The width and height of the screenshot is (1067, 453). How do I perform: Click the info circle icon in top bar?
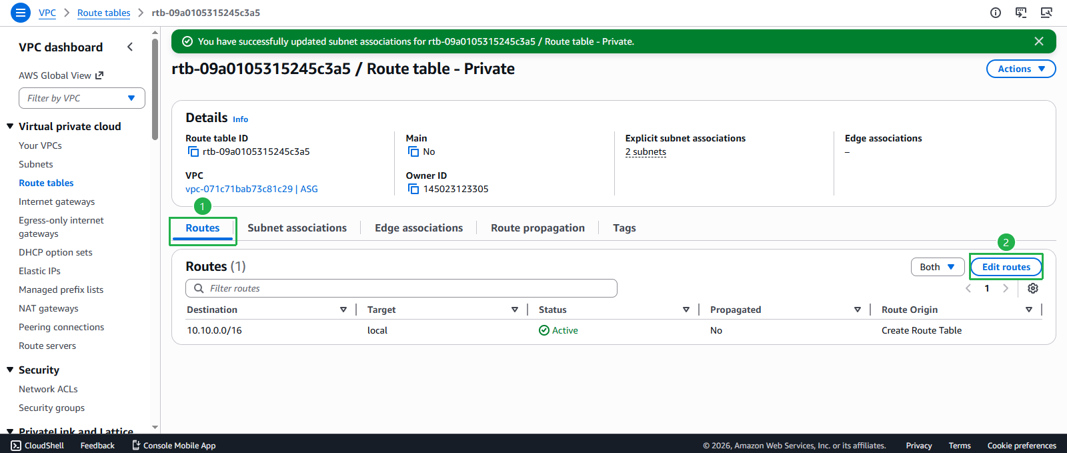click(996, 13)
